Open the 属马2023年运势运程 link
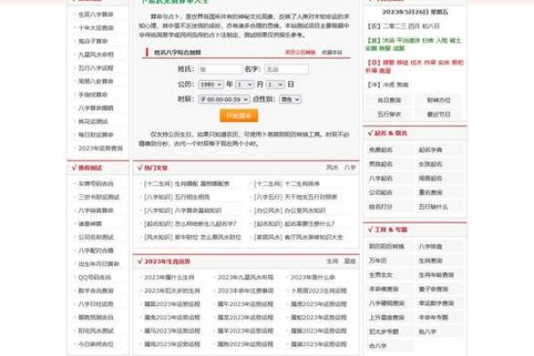The image size is (534, 356). pyautogui.click(x=172, y=330)
